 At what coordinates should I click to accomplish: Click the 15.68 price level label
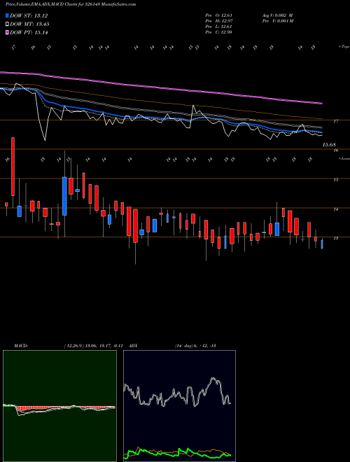point(329,145)
